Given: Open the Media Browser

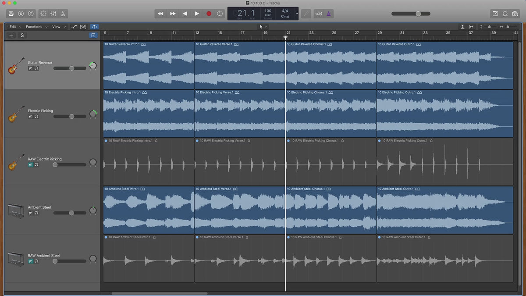Looking at the screenshot, I should (515, 14).
